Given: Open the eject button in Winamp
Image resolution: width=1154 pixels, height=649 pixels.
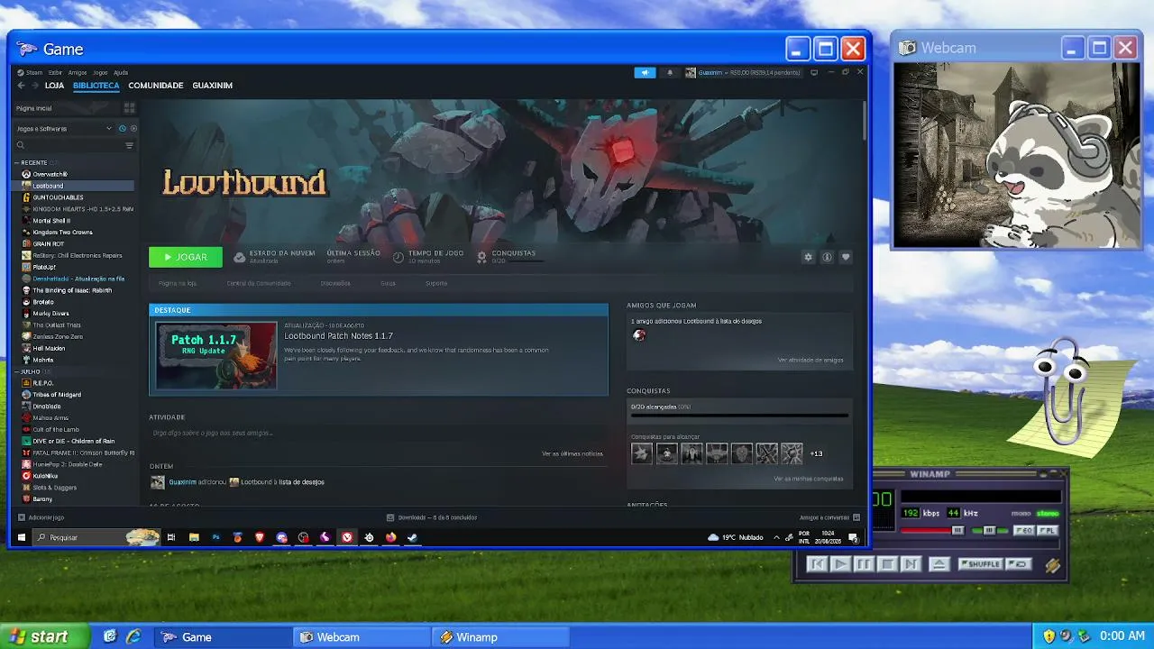Looking at the screenshot, I should coord(939,564).
